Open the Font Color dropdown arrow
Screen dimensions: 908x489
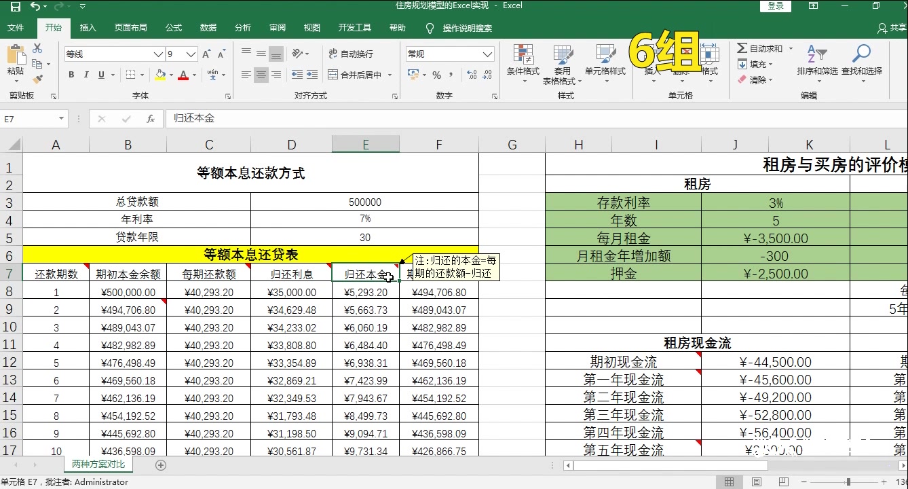[194, 75]
